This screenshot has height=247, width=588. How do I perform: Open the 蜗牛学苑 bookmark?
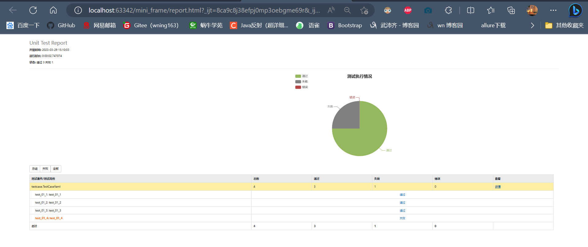[x=206, y=25]
